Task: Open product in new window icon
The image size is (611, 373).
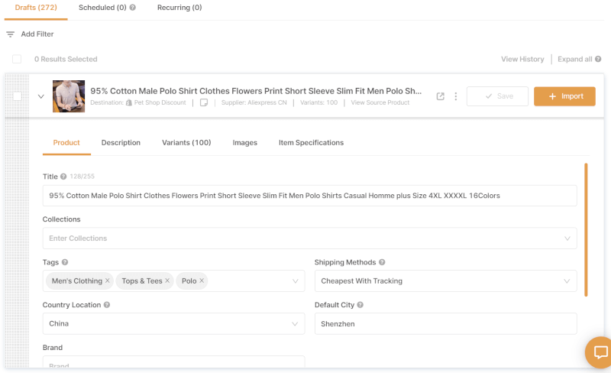Action: click(441, 96)
